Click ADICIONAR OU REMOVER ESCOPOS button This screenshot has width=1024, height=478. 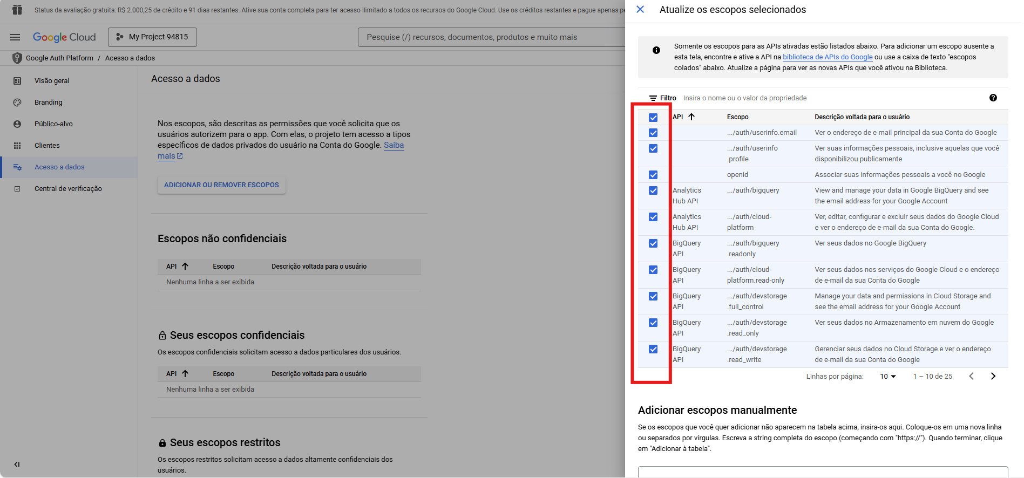pos(221,185)
